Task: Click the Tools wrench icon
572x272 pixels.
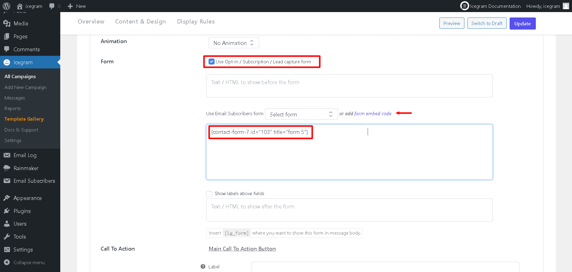Action: point(7,237)
